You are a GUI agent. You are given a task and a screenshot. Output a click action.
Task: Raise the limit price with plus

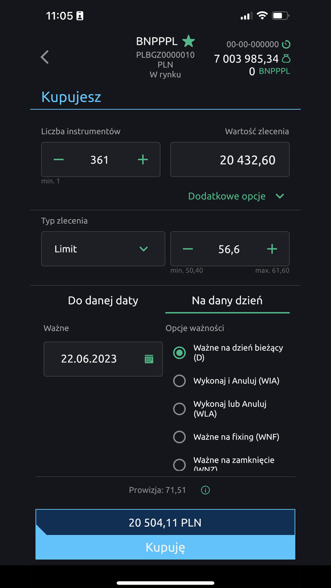pyautogui.click(x=272, y=249)
